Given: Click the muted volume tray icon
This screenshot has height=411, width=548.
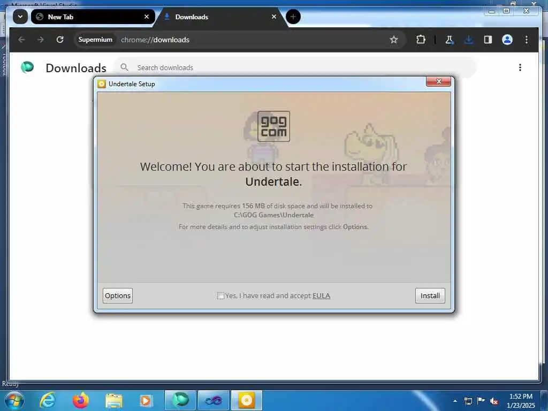Looking at the screenshot, I should pyautogui.click(x=494, y=401).
